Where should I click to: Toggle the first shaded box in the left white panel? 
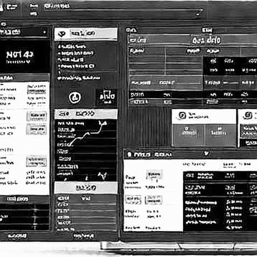(37, 90)
